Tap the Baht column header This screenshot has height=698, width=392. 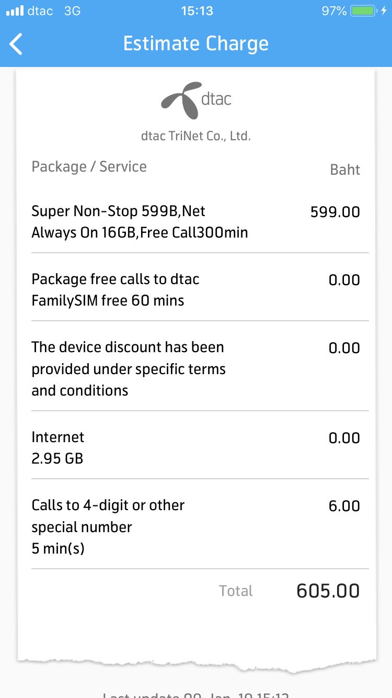(345, 170)
